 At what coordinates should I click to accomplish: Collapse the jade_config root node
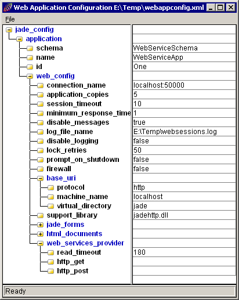tap(9, 30)
